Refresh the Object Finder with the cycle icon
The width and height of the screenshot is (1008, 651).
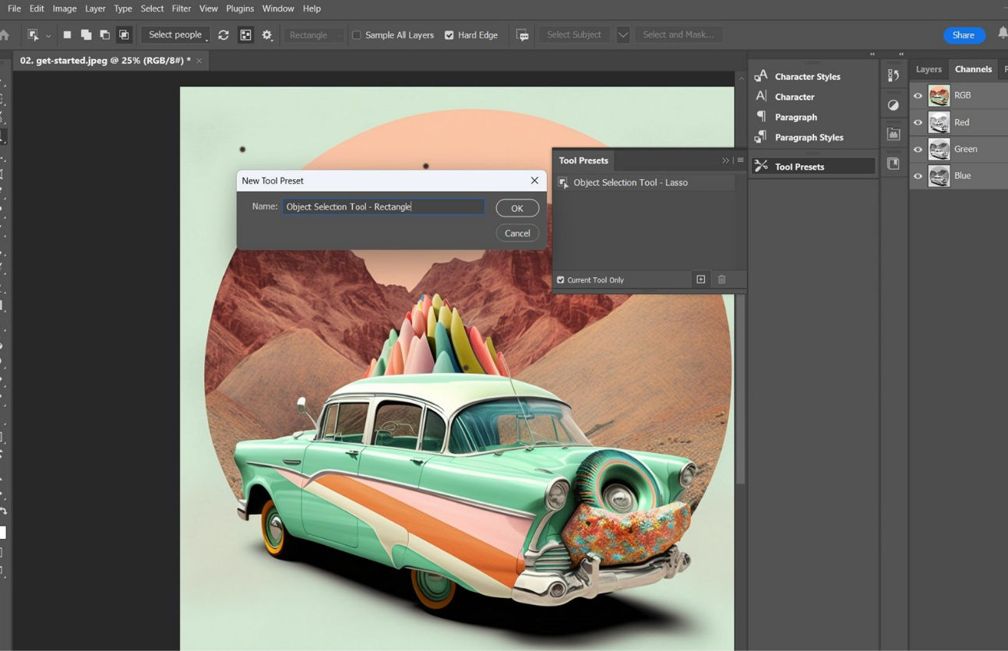224,34
